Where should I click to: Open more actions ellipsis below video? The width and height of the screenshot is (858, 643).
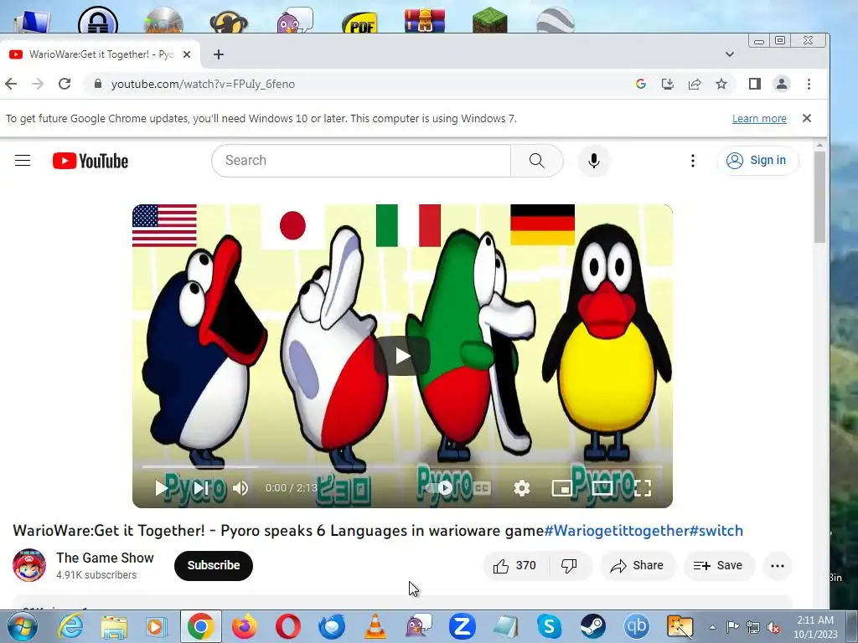point(778,565)
